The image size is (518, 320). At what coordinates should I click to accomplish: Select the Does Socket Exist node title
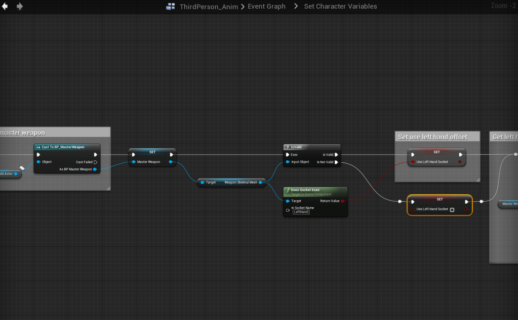click(x=305, y=190)
